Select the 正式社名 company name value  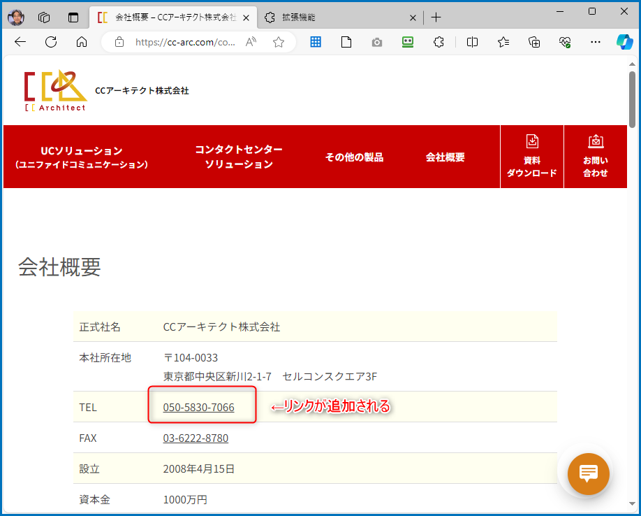(x=221, y=327)
